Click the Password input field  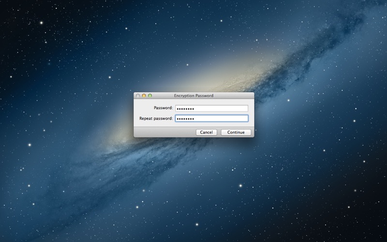pyautogui.click(x=211, y=108)
